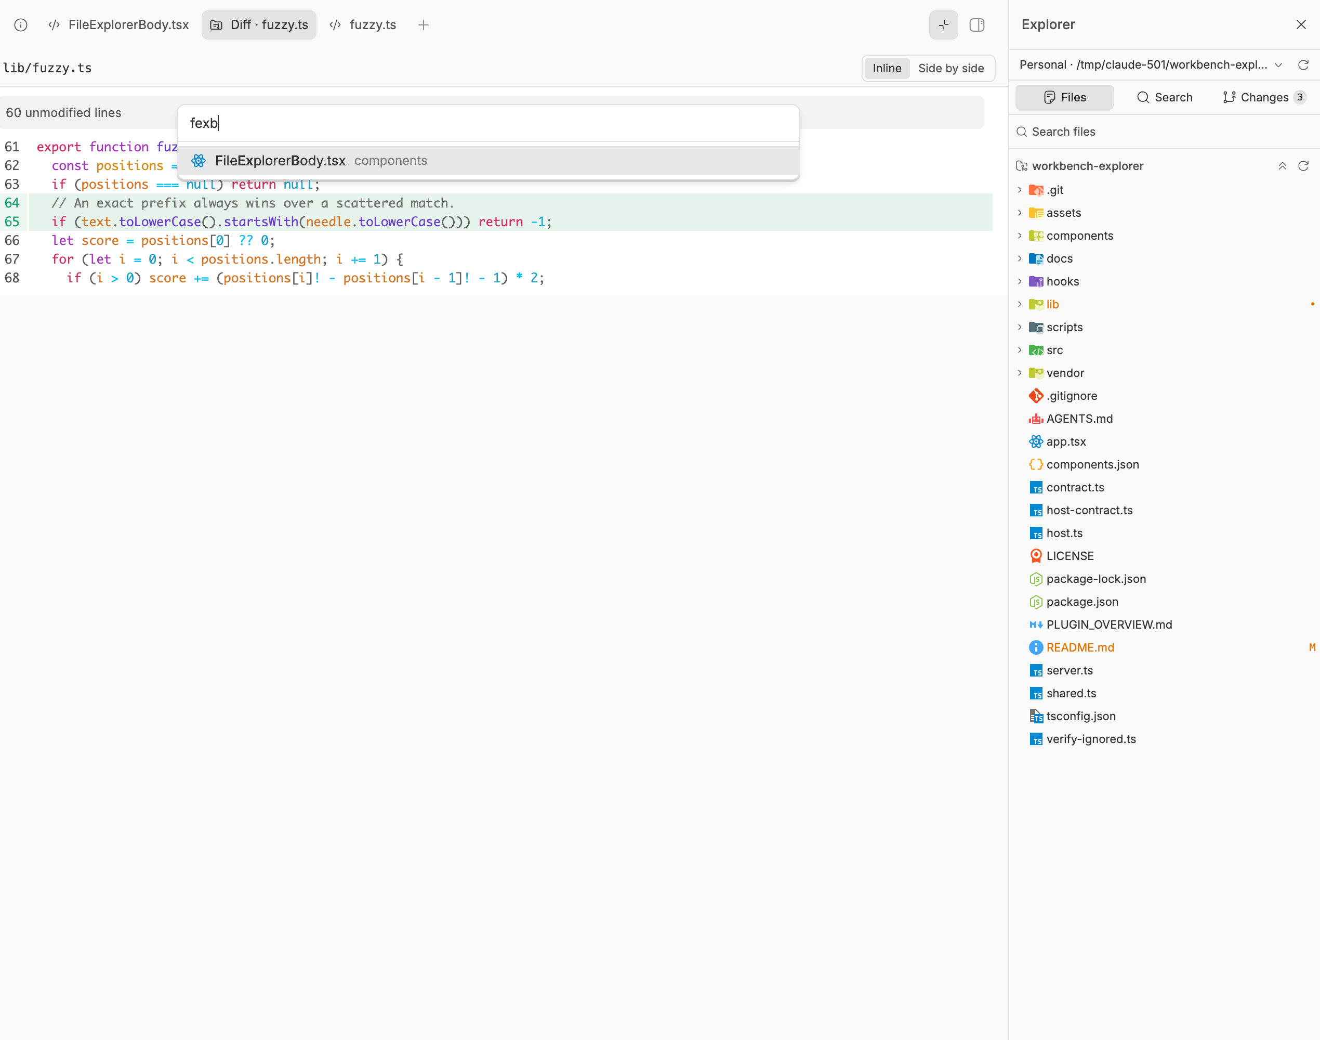Click the .git folder icon
1320x1040 pixels.
pos(1036,190)
